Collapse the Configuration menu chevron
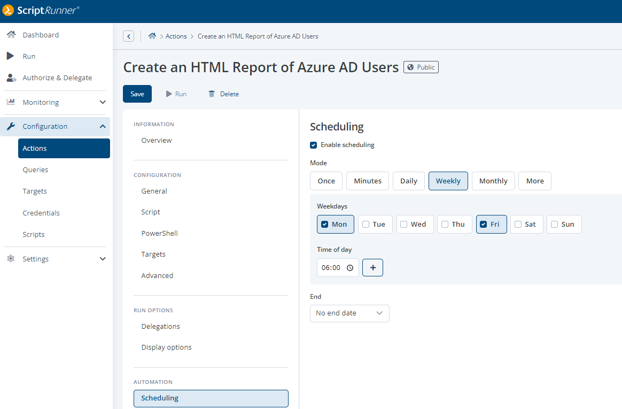 pos(103,126)
